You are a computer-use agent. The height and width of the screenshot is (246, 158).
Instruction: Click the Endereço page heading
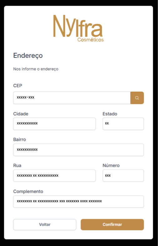click(28, 56)
